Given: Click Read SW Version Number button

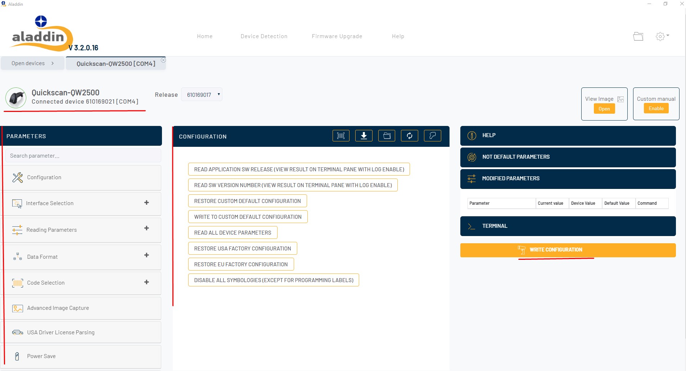Looking at the screenshot, I should [x=293, y=185].
